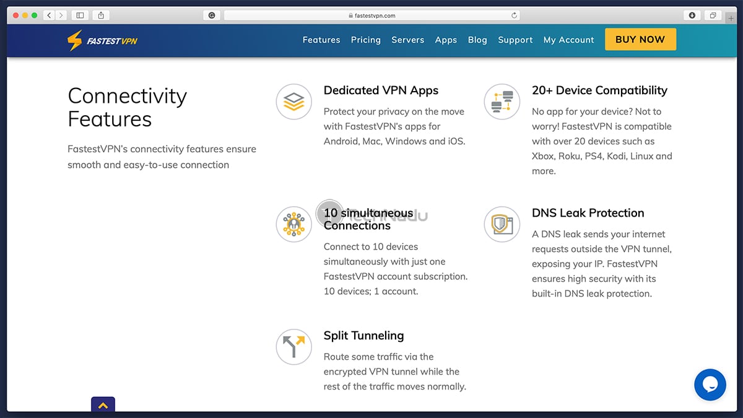Click the Dedicated VPN Apps heading

pos(381,90)
